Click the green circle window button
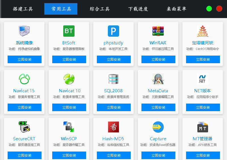 coord(209,9)
